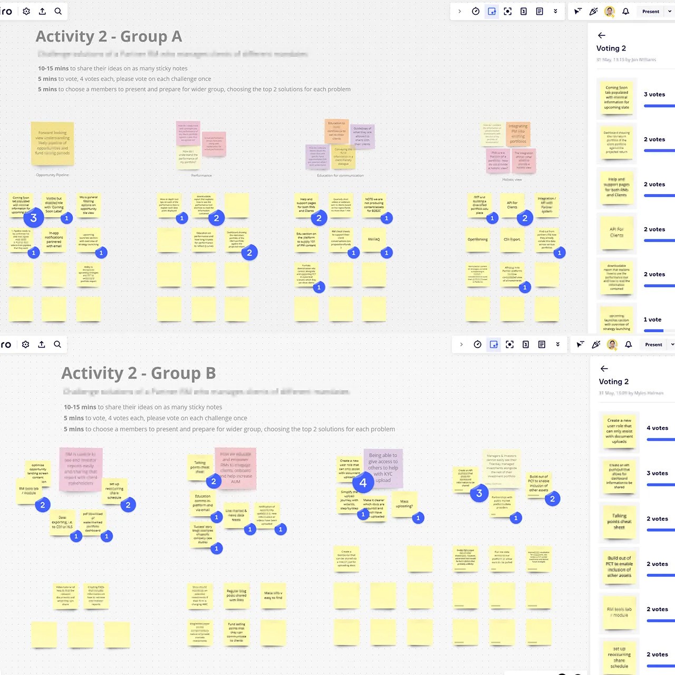675x675 pixels.
Task: Toggle cursor visibility icon in Group B toolbar
Action: pyautogui.click(x=580, y=344)
